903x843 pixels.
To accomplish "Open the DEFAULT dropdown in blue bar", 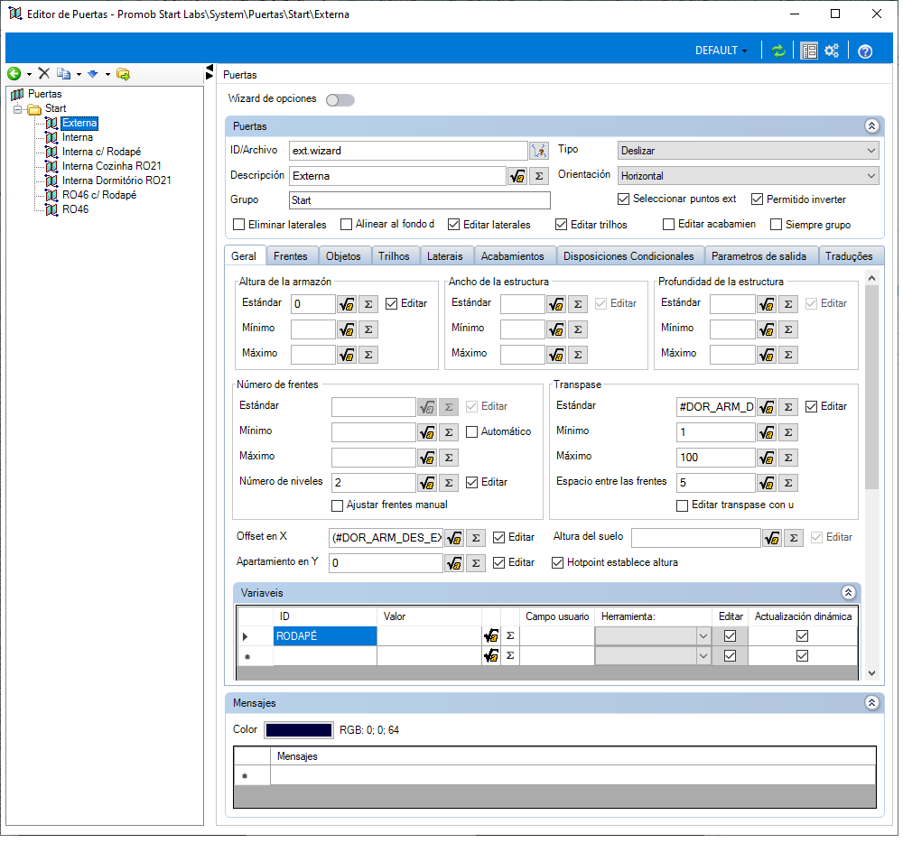I will 721,51.
